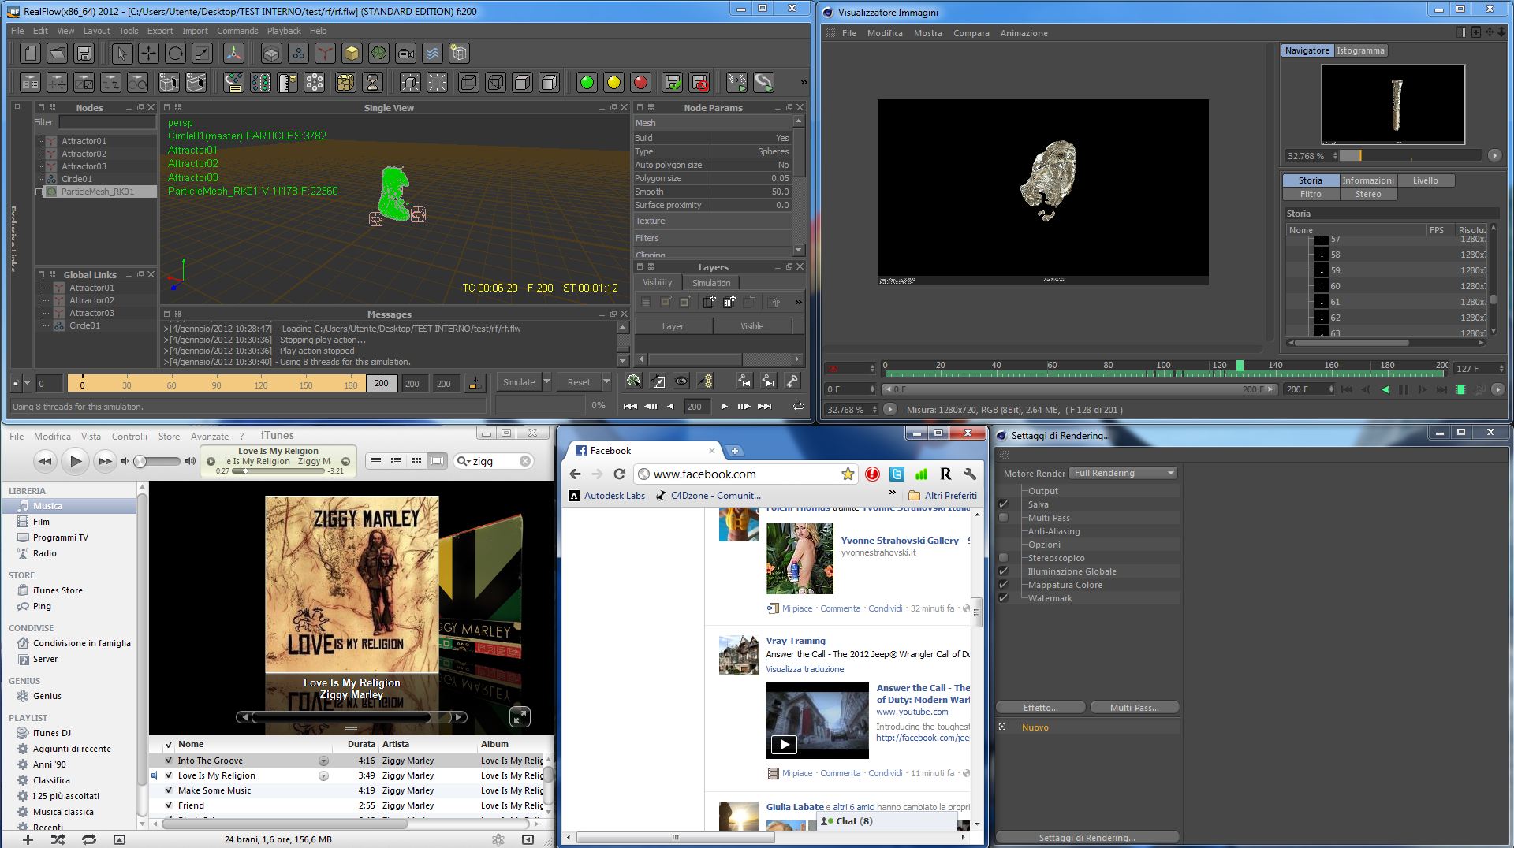This screenshot has width=1514, height=848.
Task: Click the RealWave waves icon in RealFlow toolbar
Action: coord(432,54)
